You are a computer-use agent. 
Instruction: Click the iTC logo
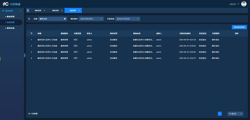pos(6,4)
